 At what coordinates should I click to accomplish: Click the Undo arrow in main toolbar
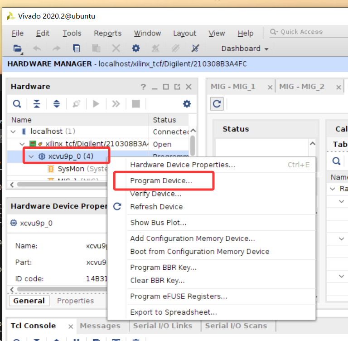coord(37,48)
